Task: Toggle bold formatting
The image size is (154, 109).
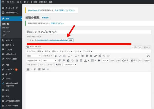Action: pos(56,56)
